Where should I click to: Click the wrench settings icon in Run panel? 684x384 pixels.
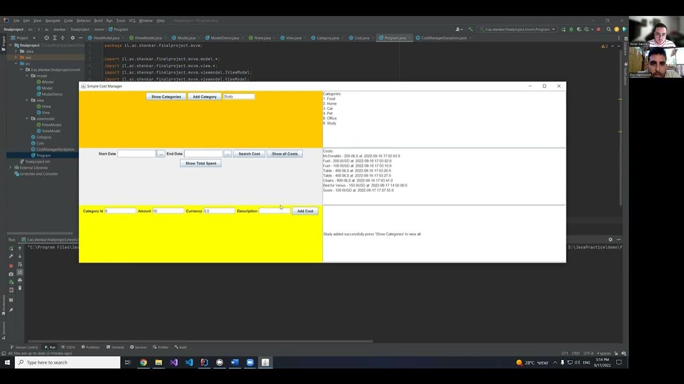(x=11, y=256)
